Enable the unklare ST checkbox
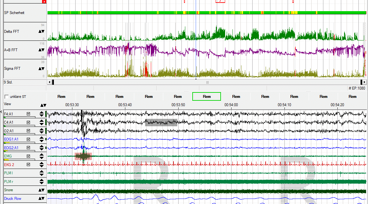The height and width of the screenshot is (204, 368). pyautogui.click(x=7, y=97)
